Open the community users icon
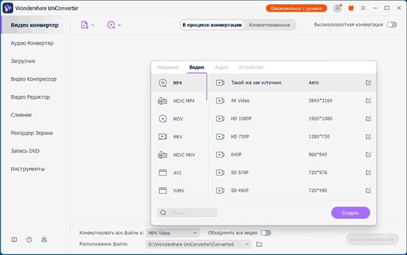 (x=44, y=240)
